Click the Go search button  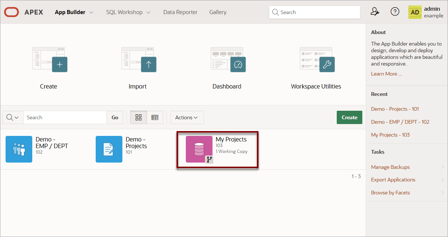[115, 117]
